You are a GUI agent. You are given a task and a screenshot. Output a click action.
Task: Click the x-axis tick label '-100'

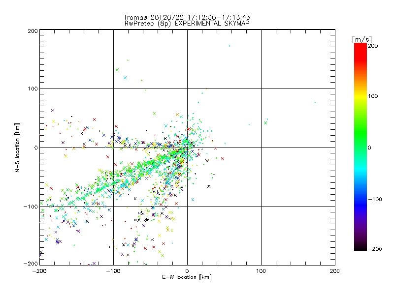[x=113, y=270]
